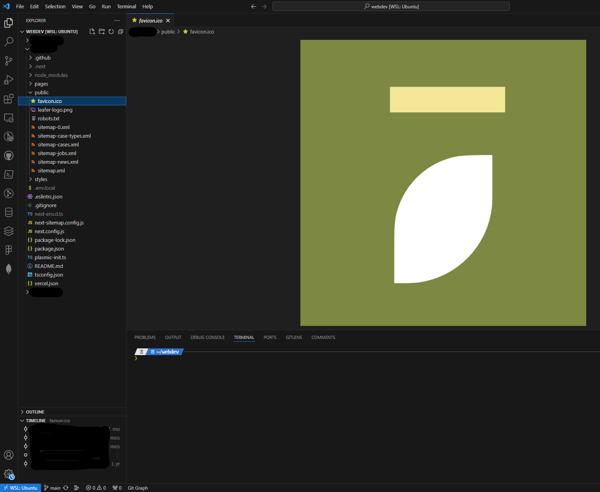Open MongoDB leaf icon in activity bar
Screen dimensions: 600x492
pos(9,269)
